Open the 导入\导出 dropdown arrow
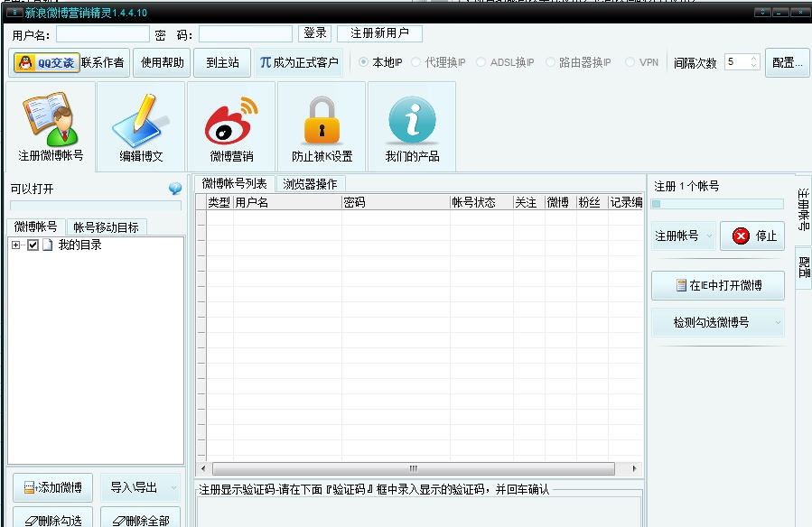Screen dimensions: 812x527 174,487
